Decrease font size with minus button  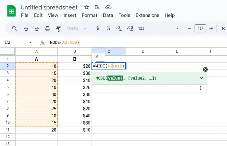coord(190,29)
